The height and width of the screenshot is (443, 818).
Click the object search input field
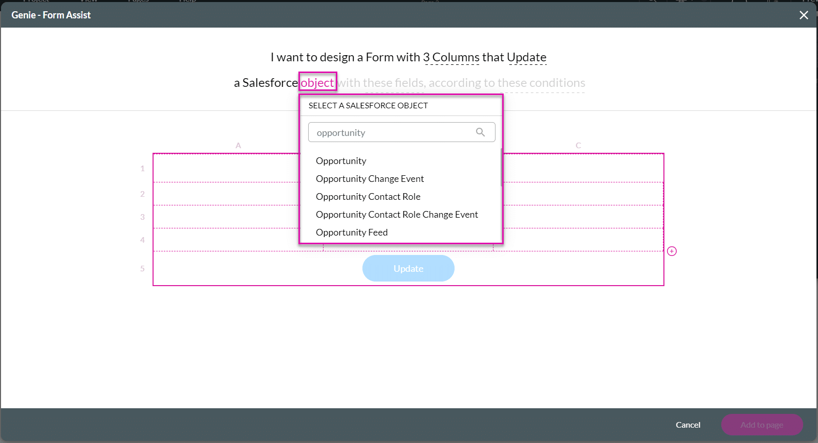click(x=402, y=132)
